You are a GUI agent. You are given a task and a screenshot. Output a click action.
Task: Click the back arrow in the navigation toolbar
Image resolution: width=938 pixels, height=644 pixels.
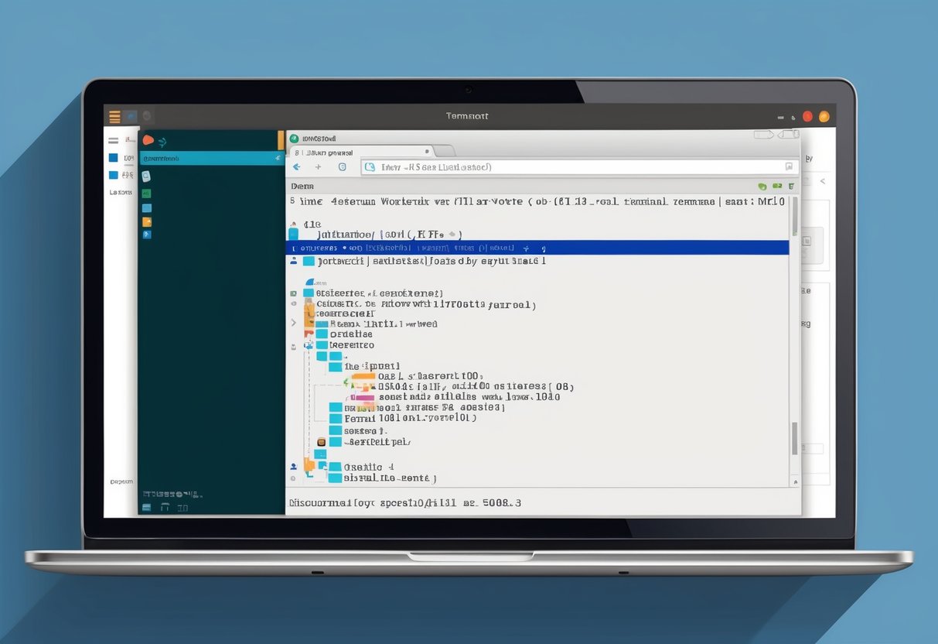click(x=296, y=166)
